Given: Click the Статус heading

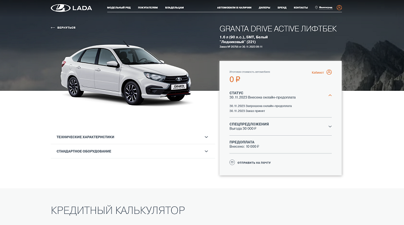Looking at the screenshot, I should pos(236,93).
